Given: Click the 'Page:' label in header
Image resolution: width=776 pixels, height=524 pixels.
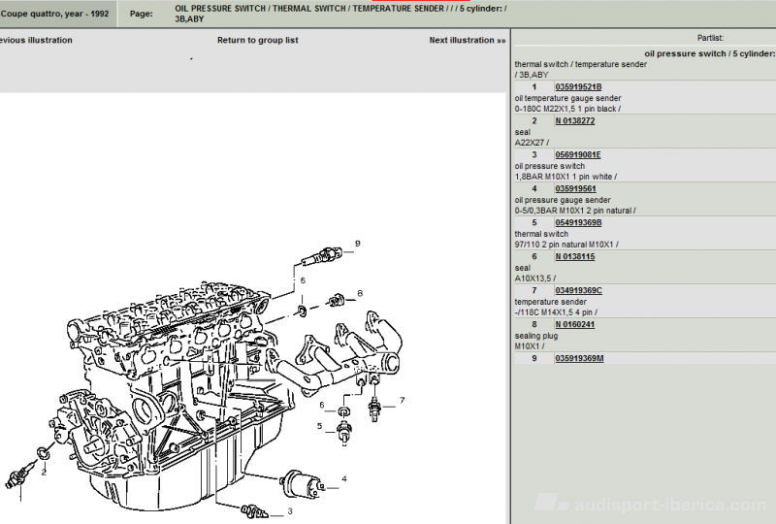Looking at the screenshot, I should tap(141, 14).
